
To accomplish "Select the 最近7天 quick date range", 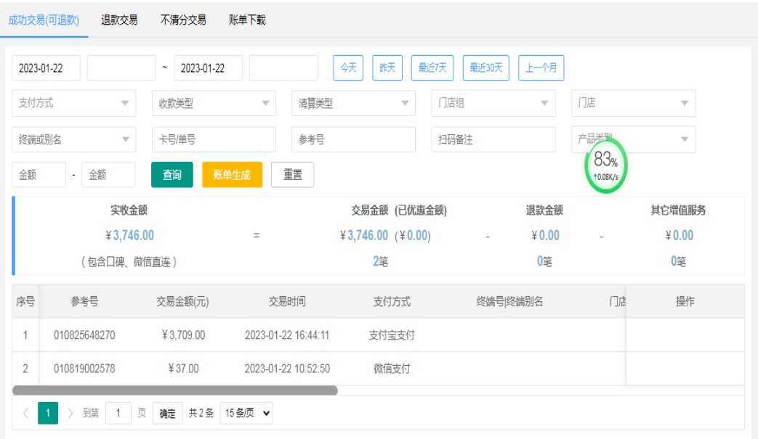I will [x=432, y=68].
